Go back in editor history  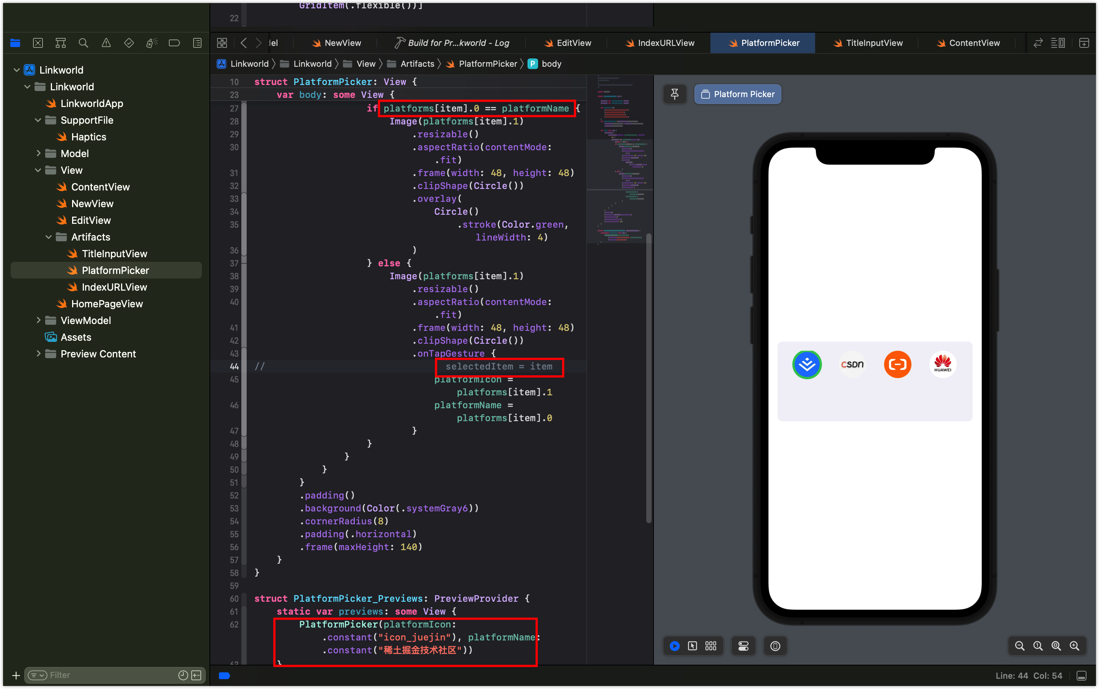244,43
